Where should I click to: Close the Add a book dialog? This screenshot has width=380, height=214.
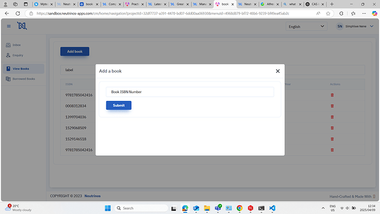[278, 71]
